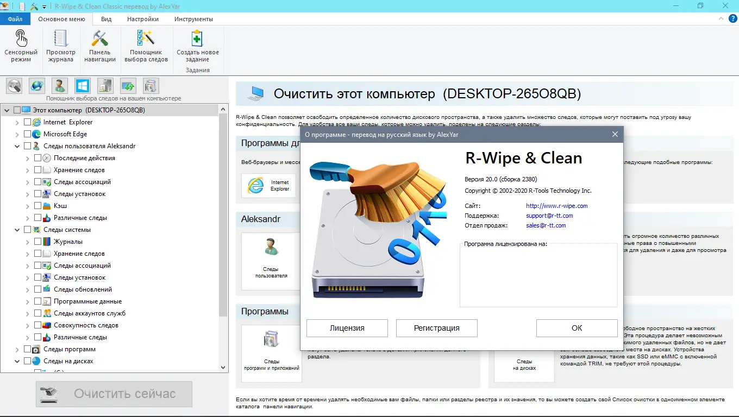Expand the Последние действия node
The width and height of the screenshot is (739, 417).
(28, 158)
